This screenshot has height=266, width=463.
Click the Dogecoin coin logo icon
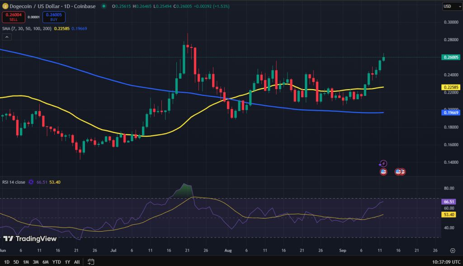pos(5,6)
